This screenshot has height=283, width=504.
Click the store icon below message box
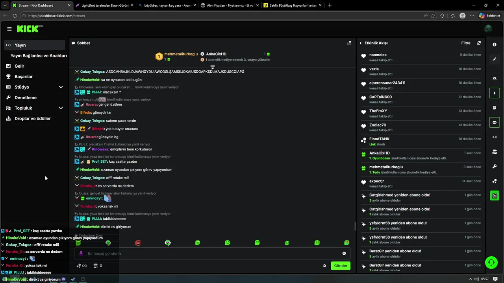point(95,266)
